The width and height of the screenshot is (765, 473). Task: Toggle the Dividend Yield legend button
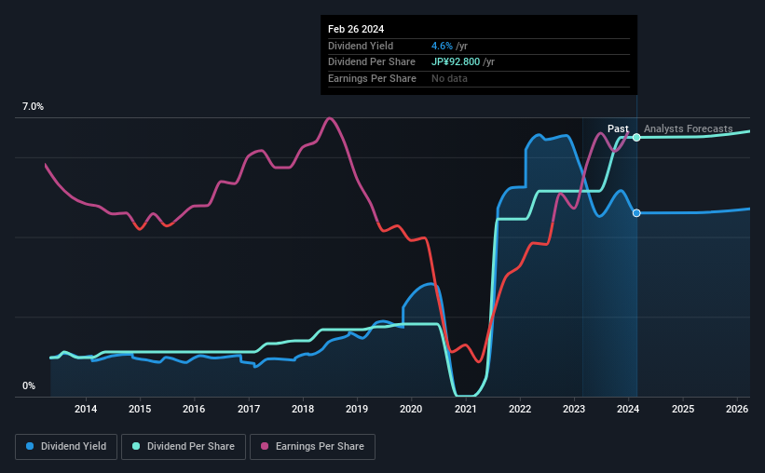click(x=66, y=447)
